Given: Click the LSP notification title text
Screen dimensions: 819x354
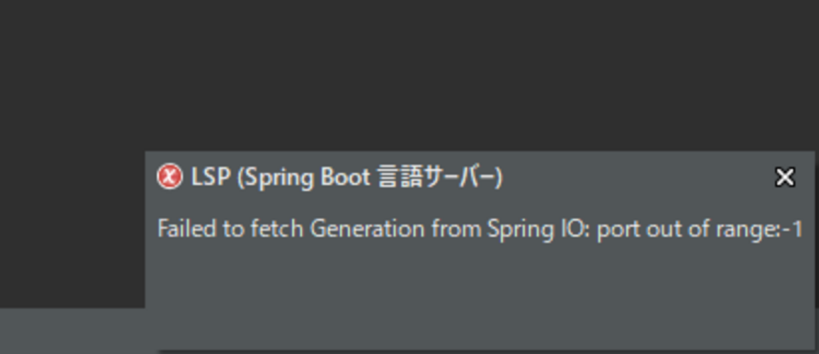Looking at the screenshot, I should (346, 178).
